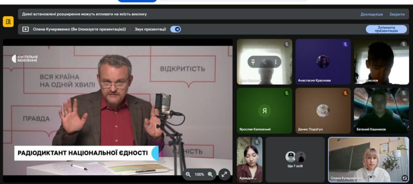Select Анастасия Краснова's participant tile
This screenshot has width=413, height=184.
click(323, 62)
